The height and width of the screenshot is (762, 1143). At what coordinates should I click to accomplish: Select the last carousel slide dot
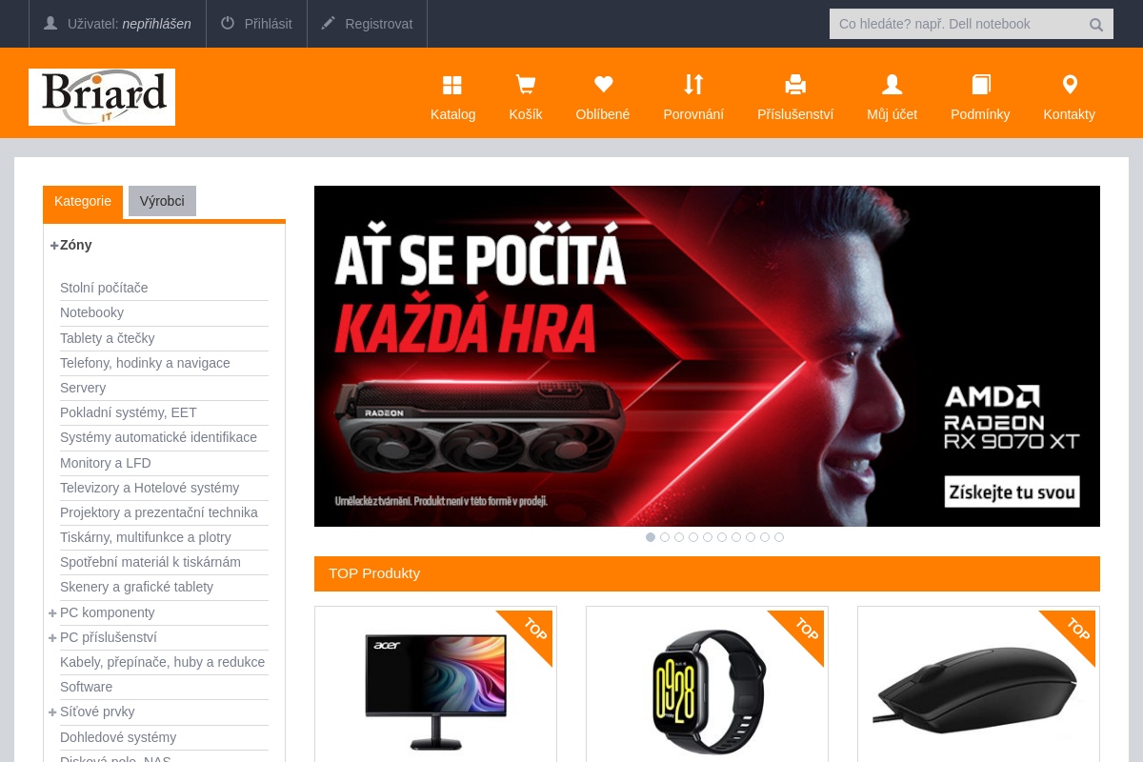[x=779, y=537]
